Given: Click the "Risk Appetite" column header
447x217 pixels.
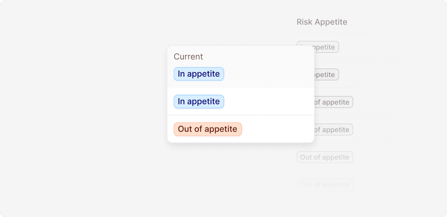Looking at the screenshot, I should 322,22.
